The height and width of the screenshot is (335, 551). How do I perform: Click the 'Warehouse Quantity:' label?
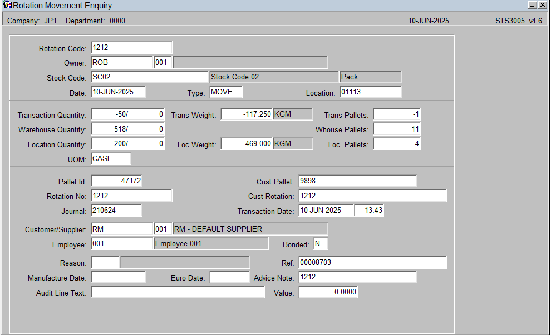(x=52, y=130)
